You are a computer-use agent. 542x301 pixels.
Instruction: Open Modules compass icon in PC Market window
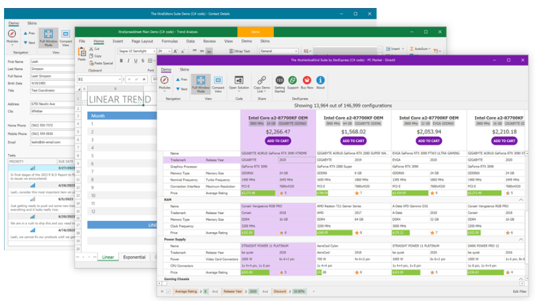[x=164, y=81]
